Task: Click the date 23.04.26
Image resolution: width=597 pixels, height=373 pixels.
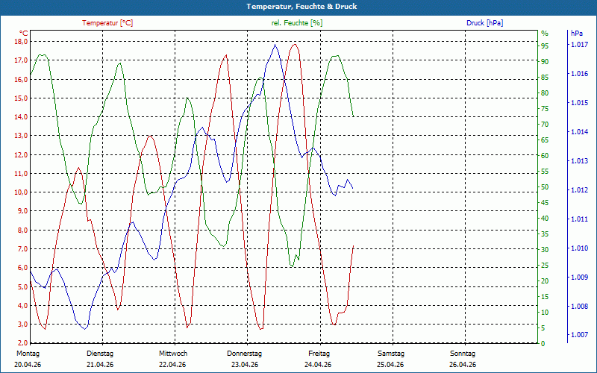Action: coord(245,365)
